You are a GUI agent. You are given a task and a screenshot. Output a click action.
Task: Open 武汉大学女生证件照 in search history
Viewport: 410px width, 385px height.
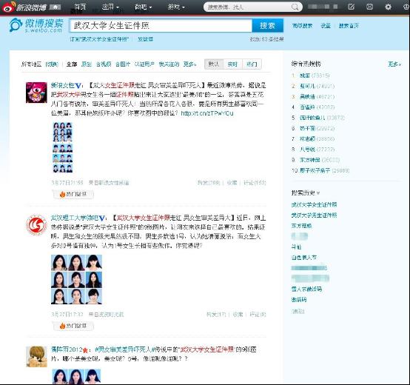314,205
